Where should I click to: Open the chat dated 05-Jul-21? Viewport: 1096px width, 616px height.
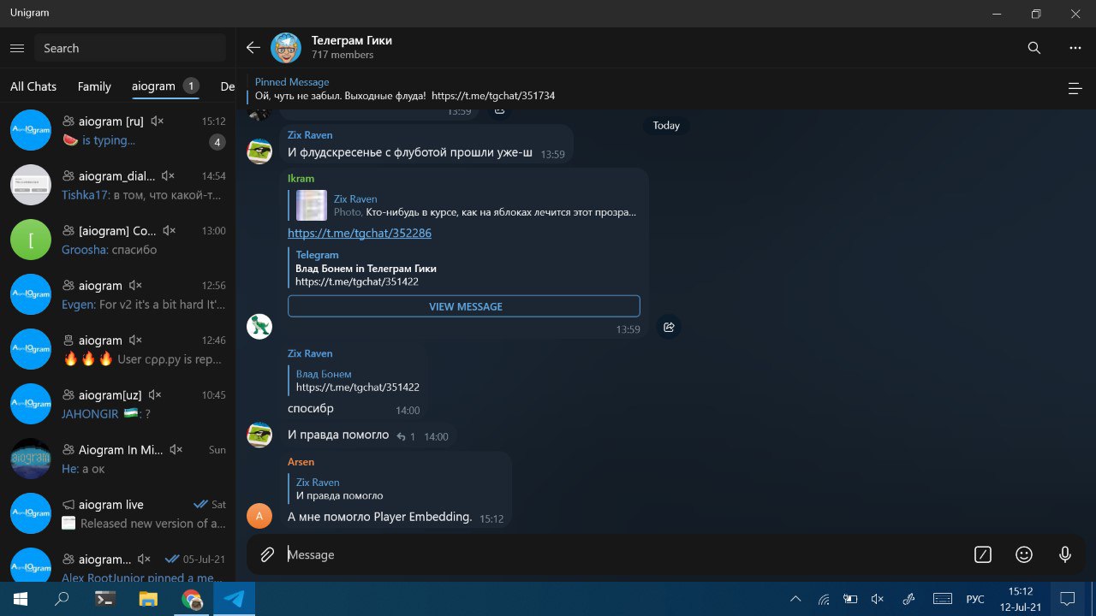coord(118,561)
